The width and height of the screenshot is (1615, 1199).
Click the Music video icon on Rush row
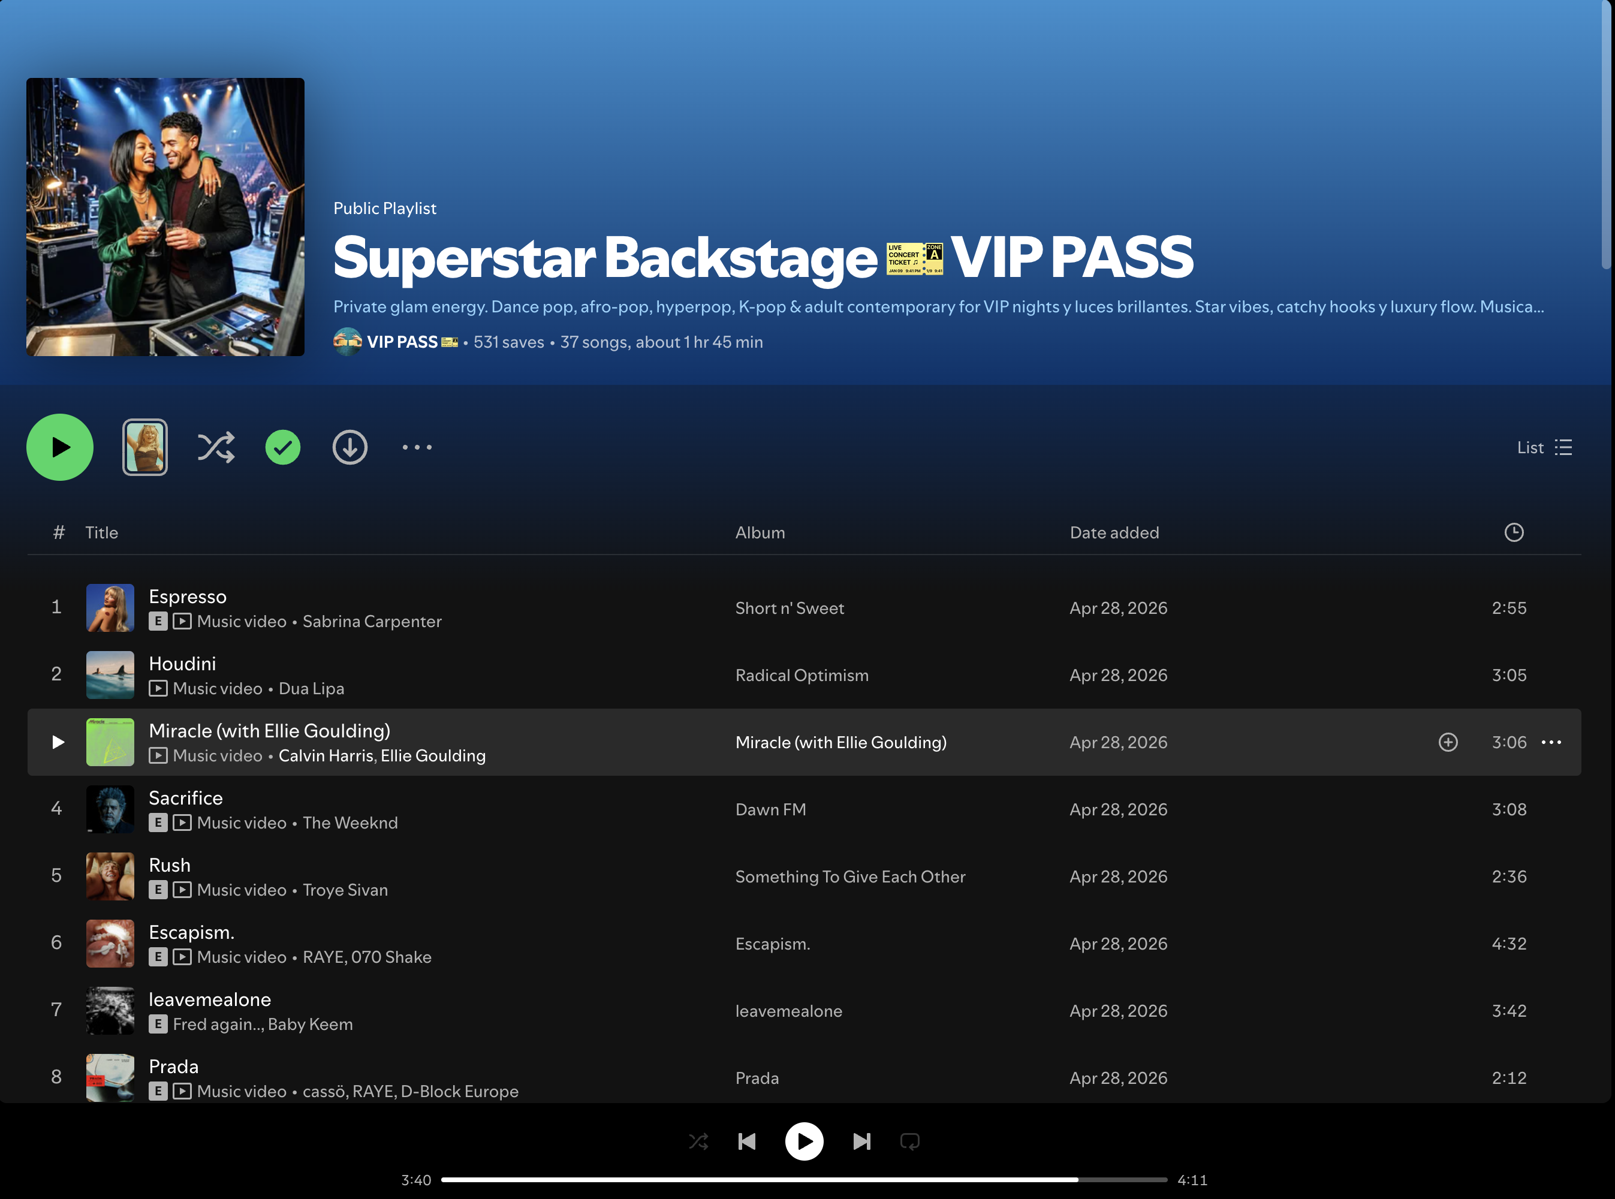pos(182,890)
